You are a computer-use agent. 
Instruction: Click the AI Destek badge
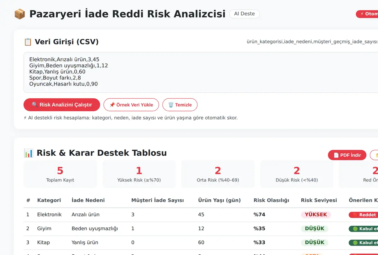tap(244, 14)
